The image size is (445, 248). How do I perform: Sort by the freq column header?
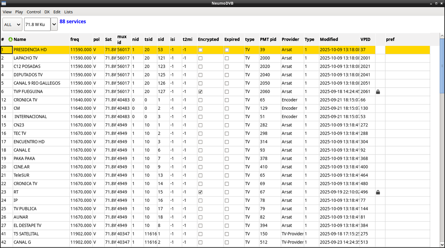coord(81,40)
